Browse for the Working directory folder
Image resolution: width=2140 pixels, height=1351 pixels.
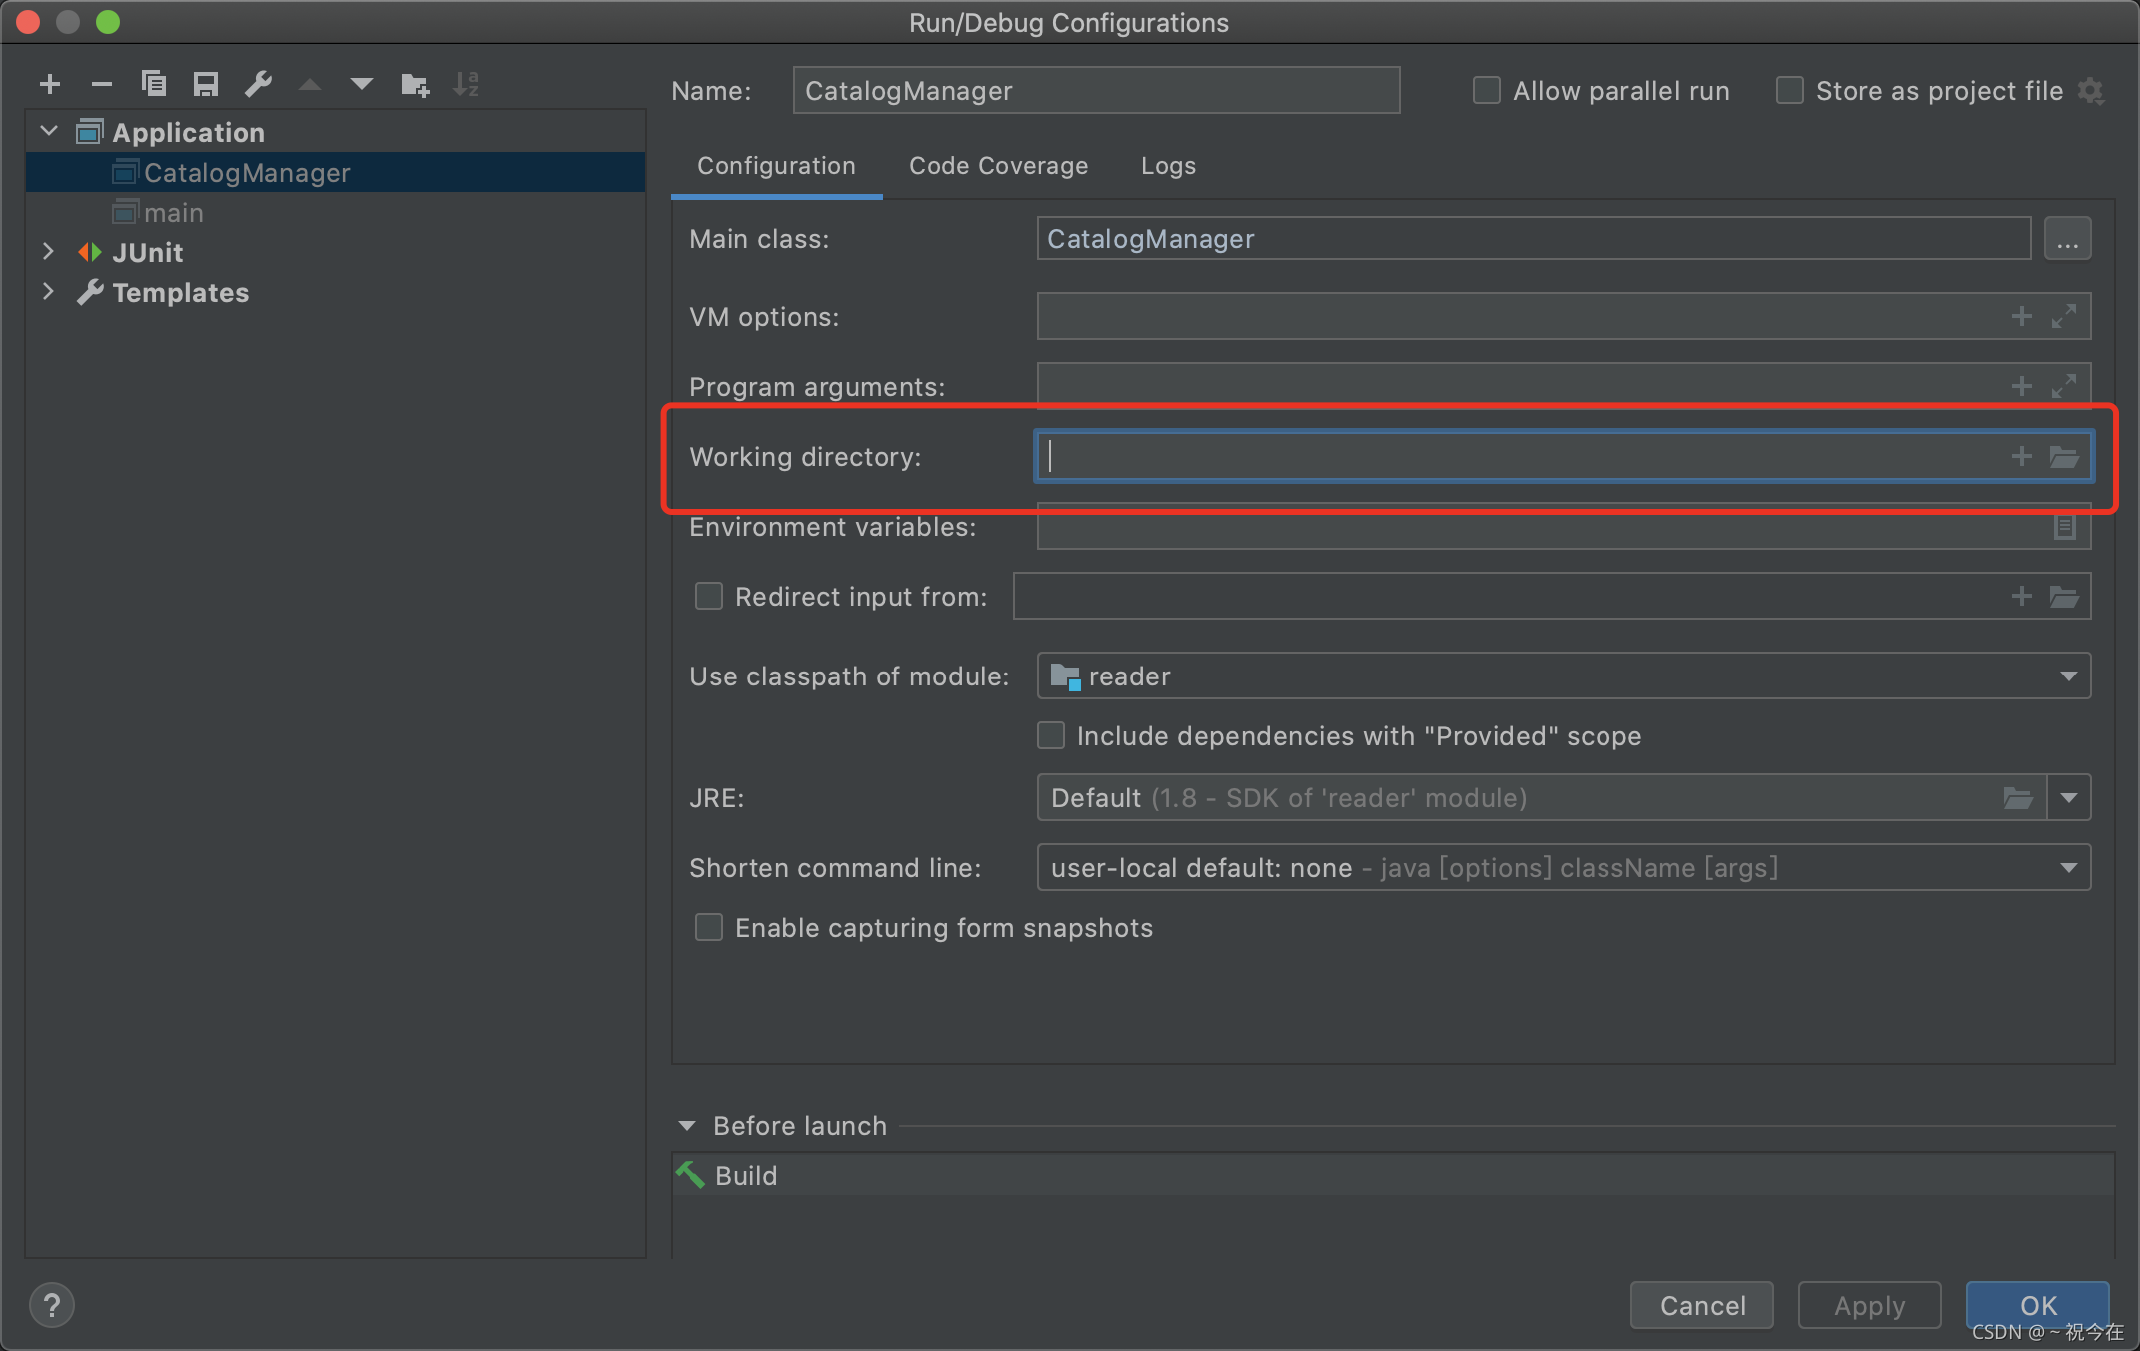[x=2064, y=457]
